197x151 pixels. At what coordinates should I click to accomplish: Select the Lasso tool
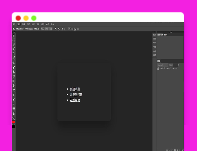14,44
